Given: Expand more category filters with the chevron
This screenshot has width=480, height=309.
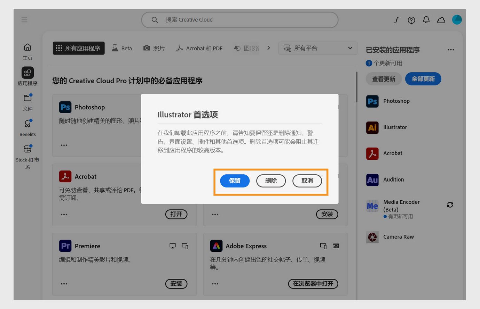Looking at the screenshot, I should (x=268, y=48).
